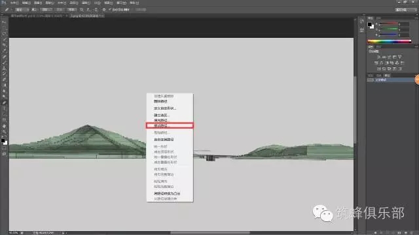The height and width of the screenshot is (235, 419).
Task: Select the Brush tool
Action: pos(4,63)
